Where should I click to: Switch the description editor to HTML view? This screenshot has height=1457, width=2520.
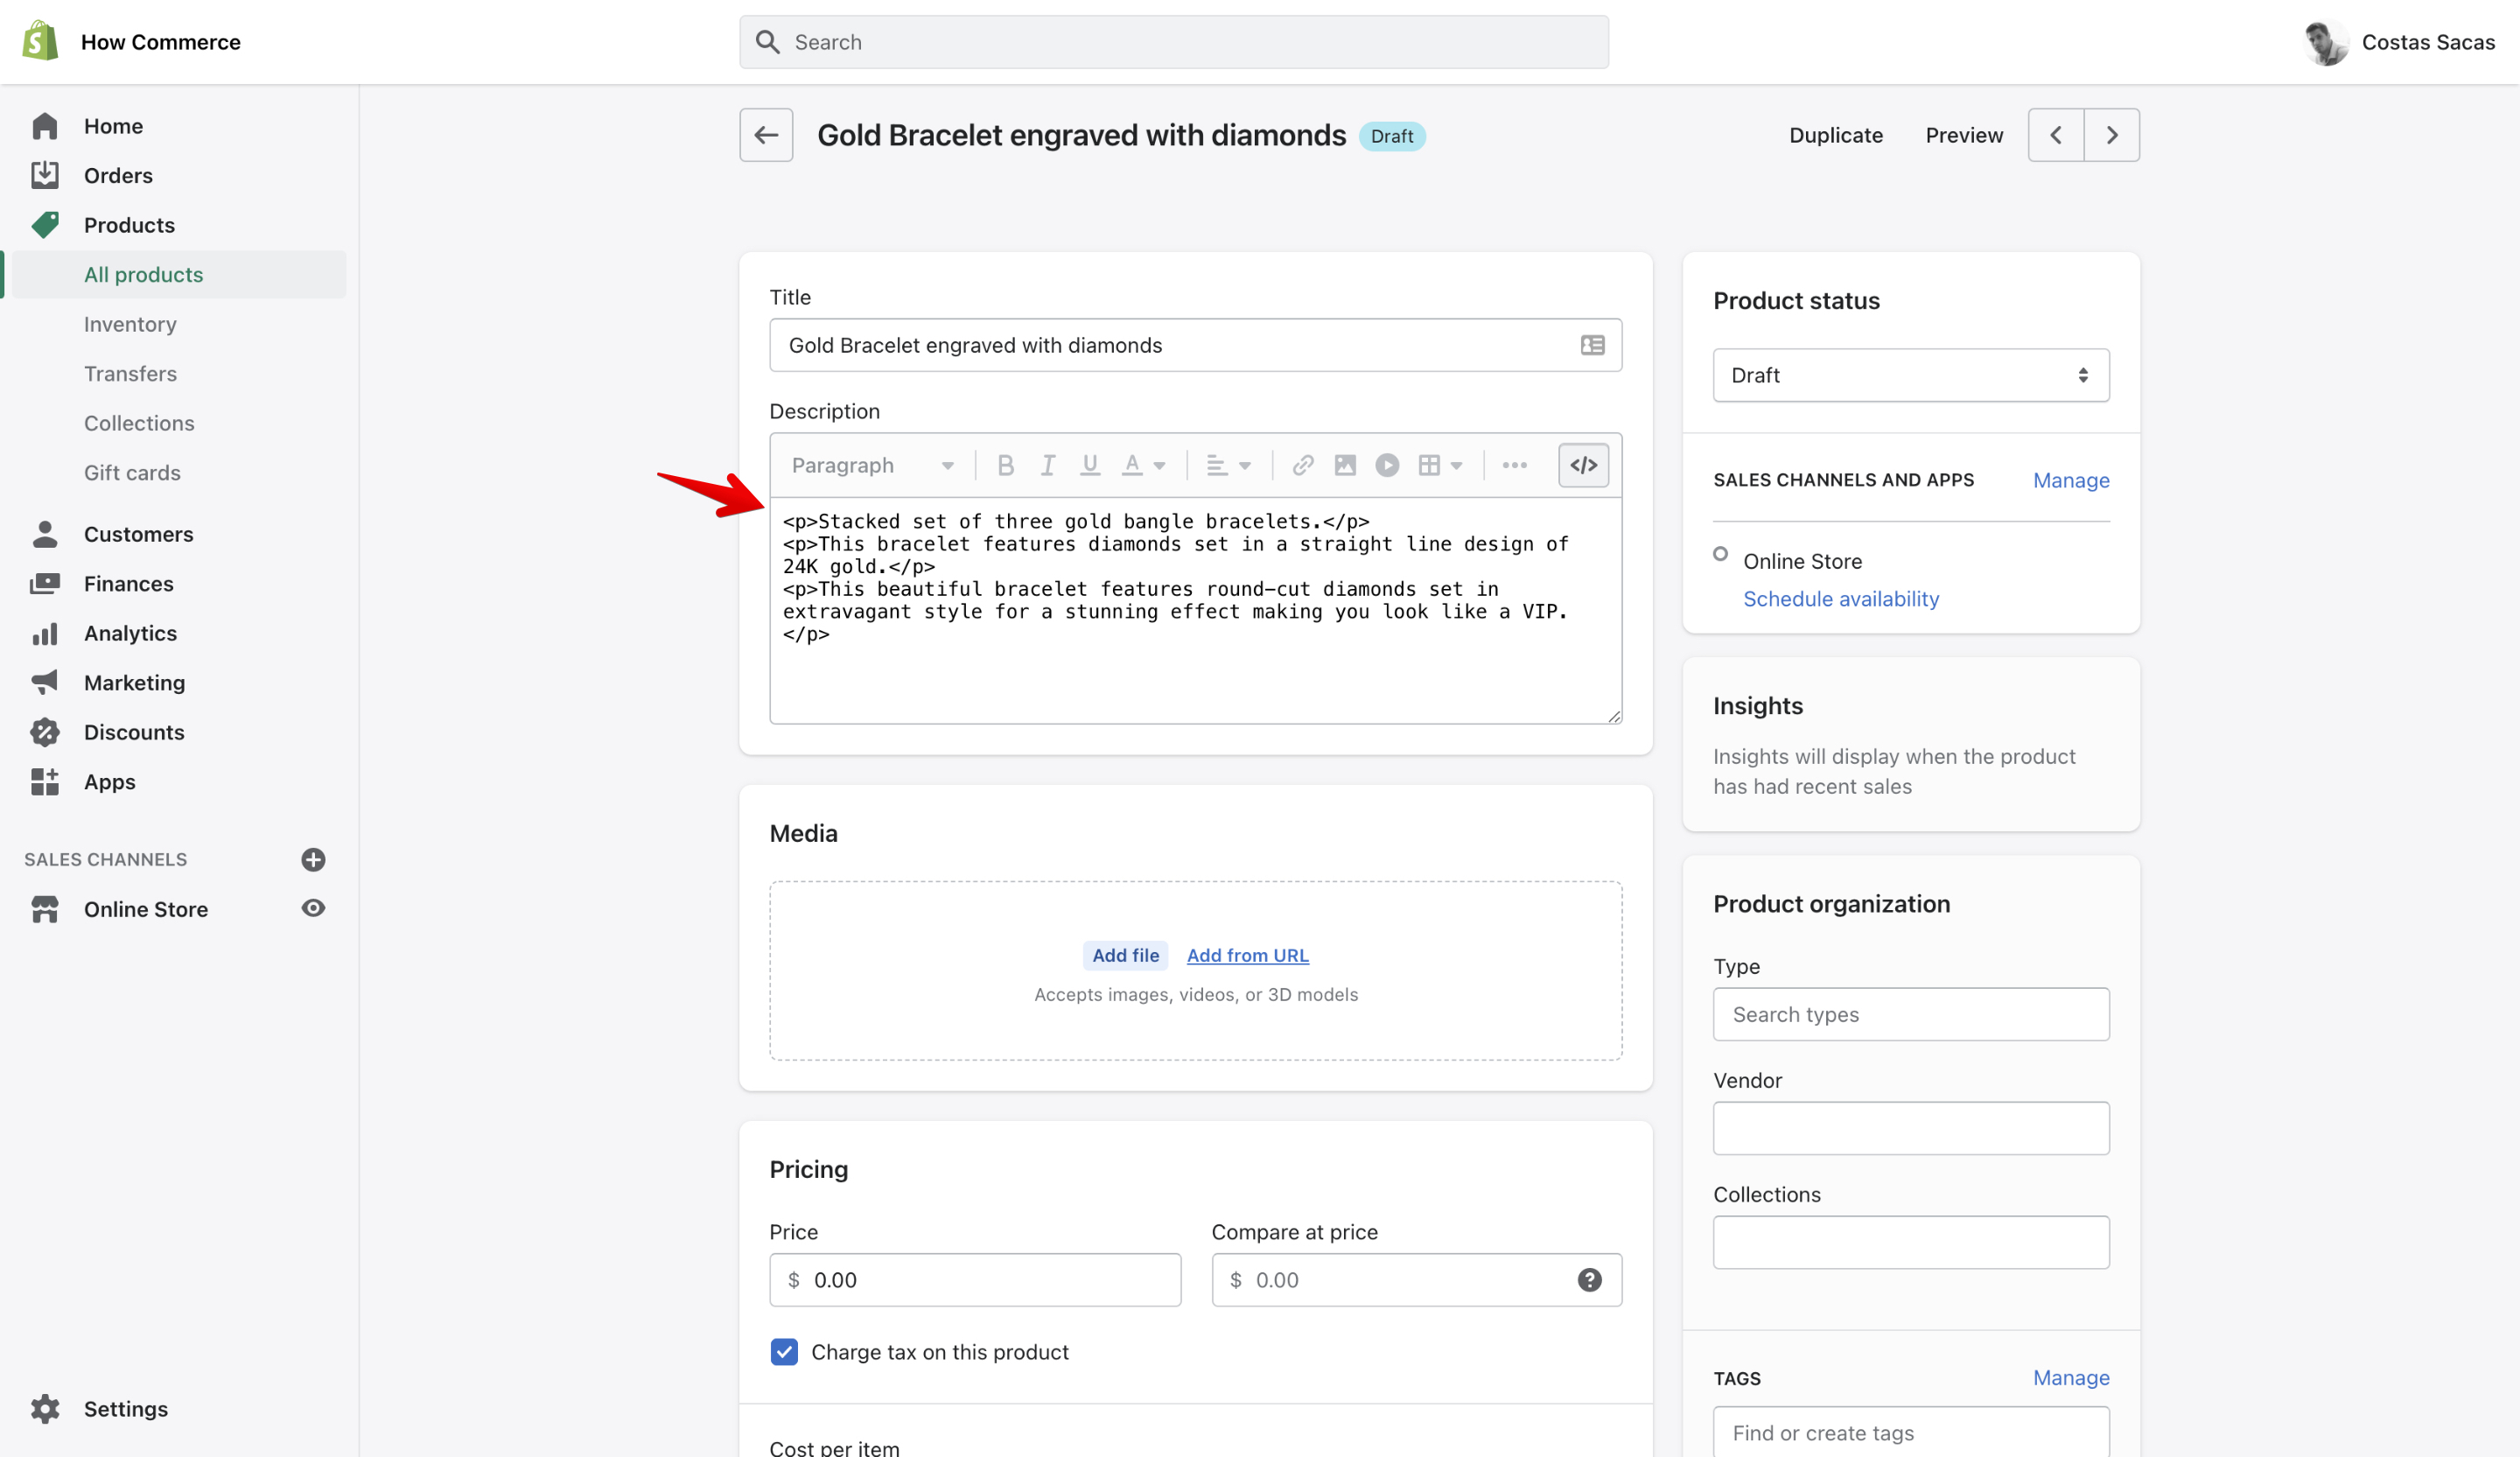click(1583, 465)
